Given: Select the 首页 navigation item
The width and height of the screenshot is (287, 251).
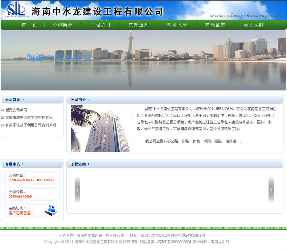Looking at the screenshot, I should 28,24.
